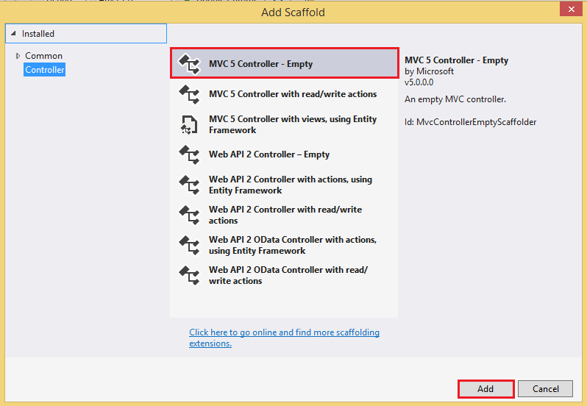Click the Web API 2 Controller – Empty icon

tap(190, 154)
